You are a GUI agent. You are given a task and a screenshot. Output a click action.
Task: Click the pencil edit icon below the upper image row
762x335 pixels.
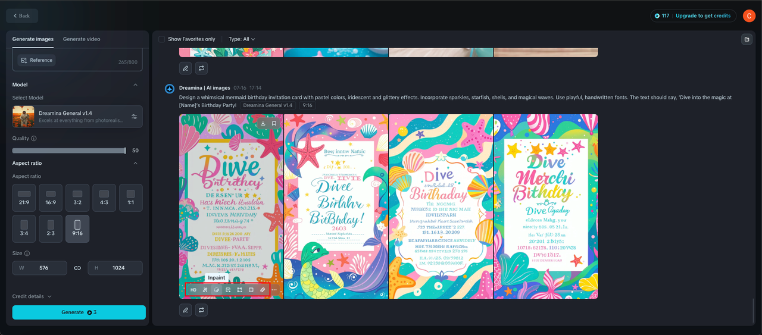186,68
